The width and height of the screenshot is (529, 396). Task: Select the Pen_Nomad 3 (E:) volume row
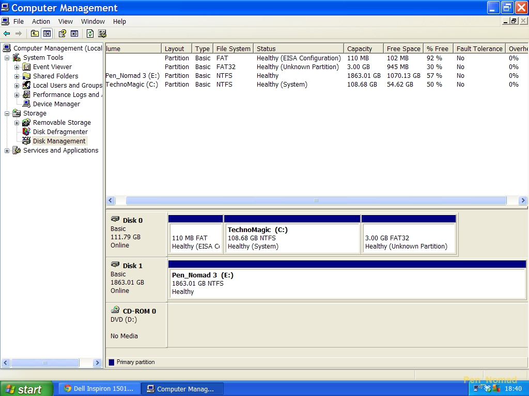[317, 75]
